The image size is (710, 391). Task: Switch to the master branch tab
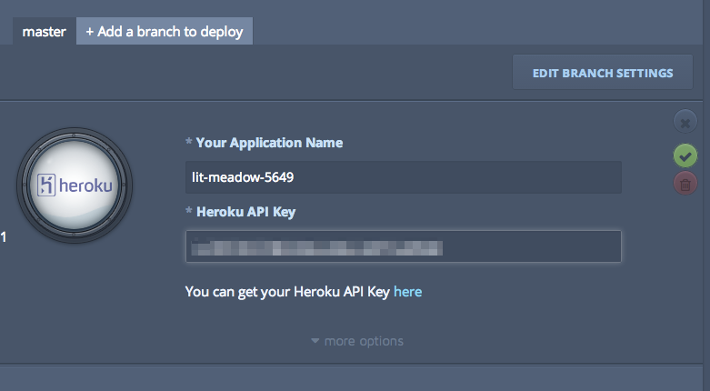tap(44, 31)
